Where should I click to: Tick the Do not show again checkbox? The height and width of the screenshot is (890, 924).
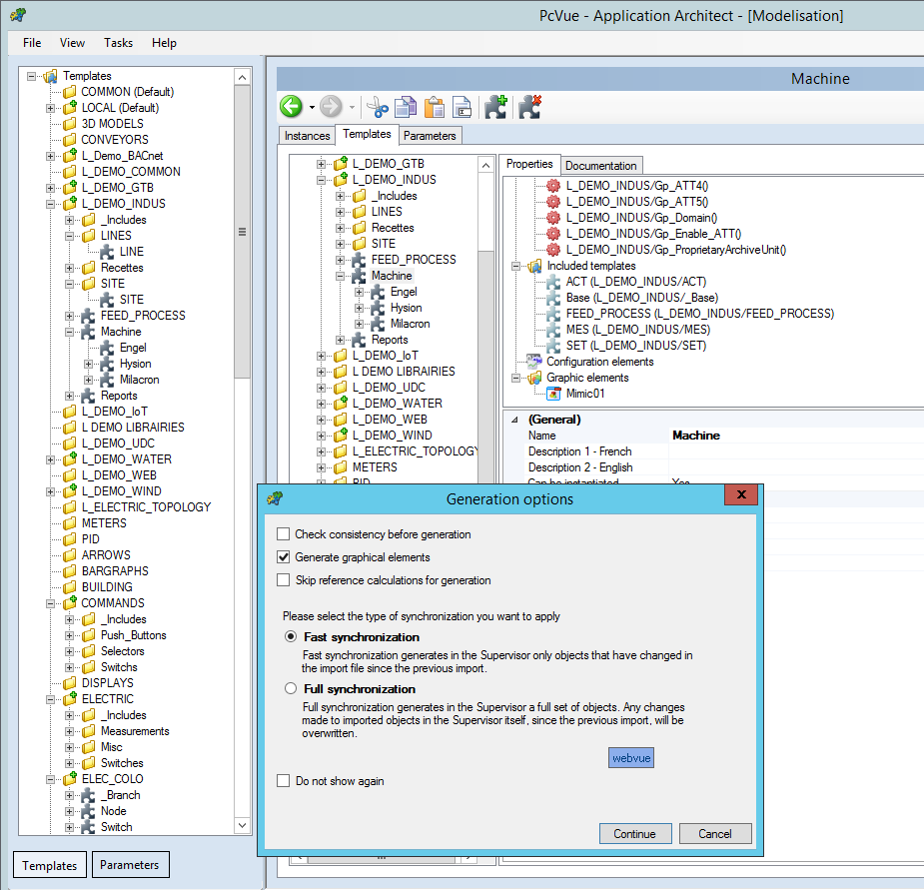coord(284,781)
